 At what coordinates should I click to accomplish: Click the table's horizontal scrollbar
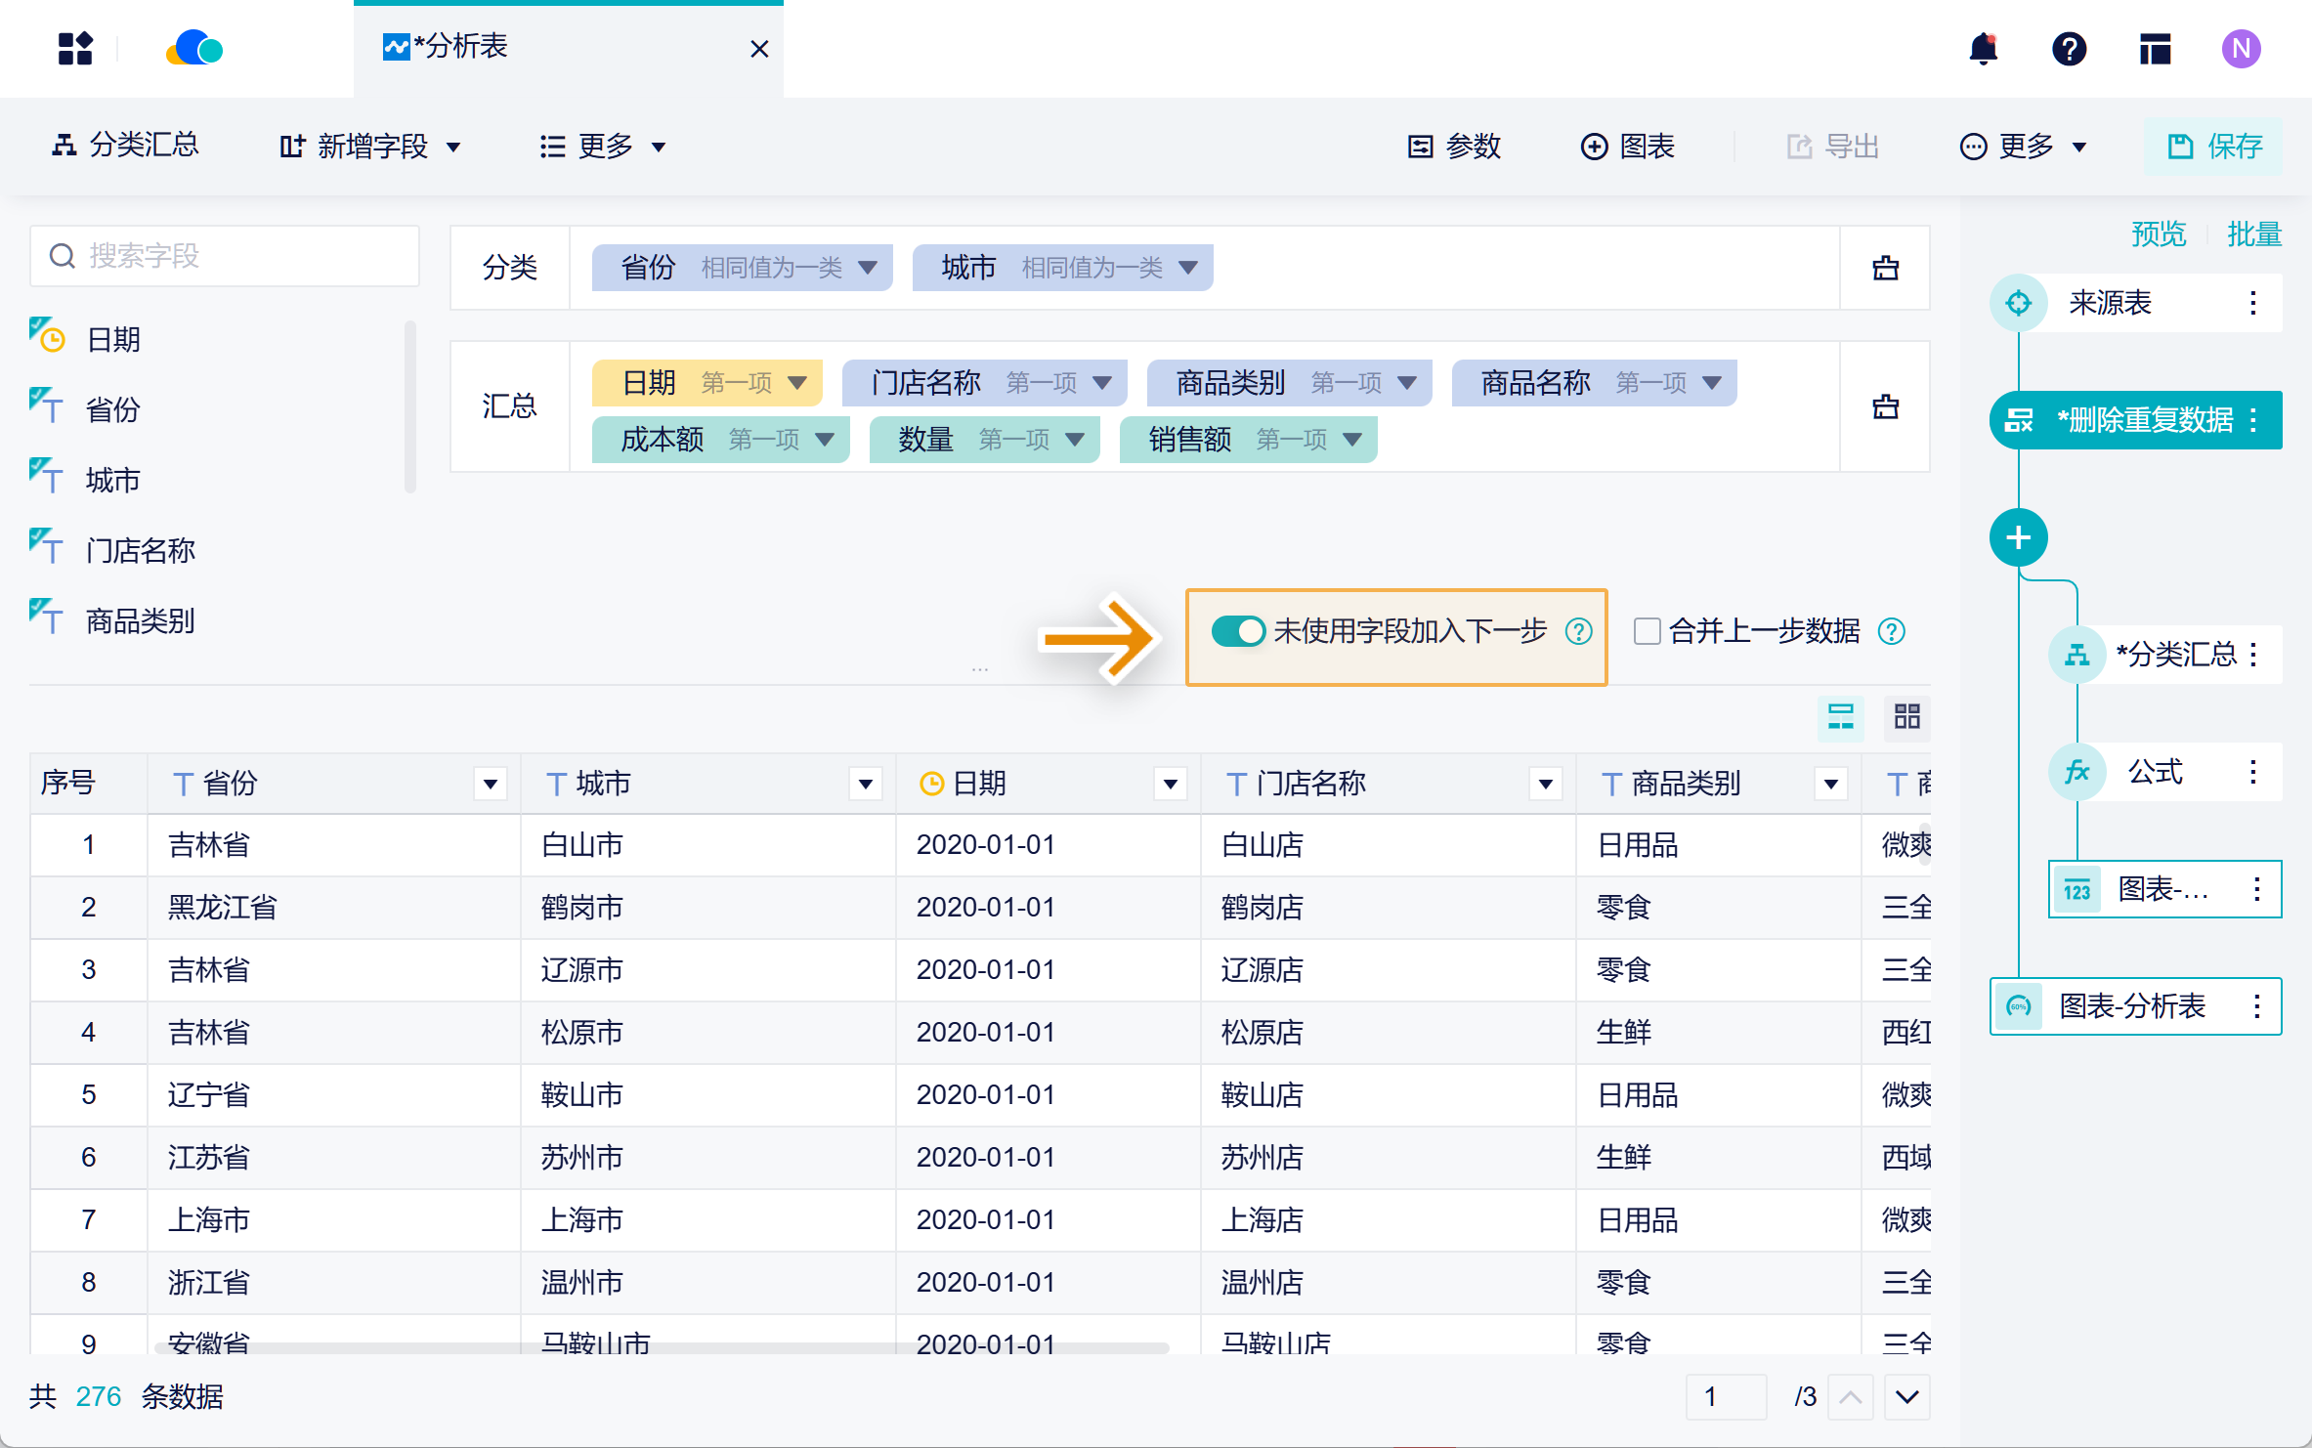661,1348
